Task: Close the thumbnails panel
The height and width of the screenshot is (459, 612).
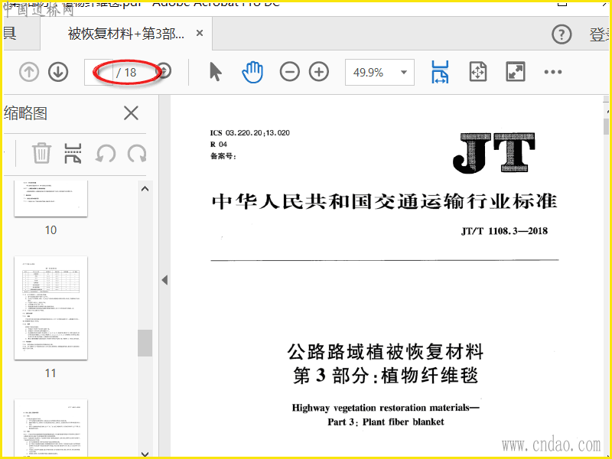Action: tap(131, 113)
